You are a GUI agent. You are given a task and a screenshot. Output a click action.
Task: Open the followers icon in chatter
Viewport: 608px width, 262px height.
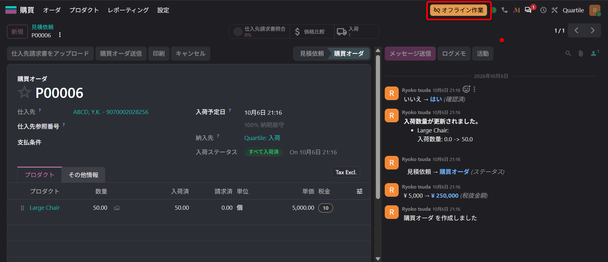(594, 53)
